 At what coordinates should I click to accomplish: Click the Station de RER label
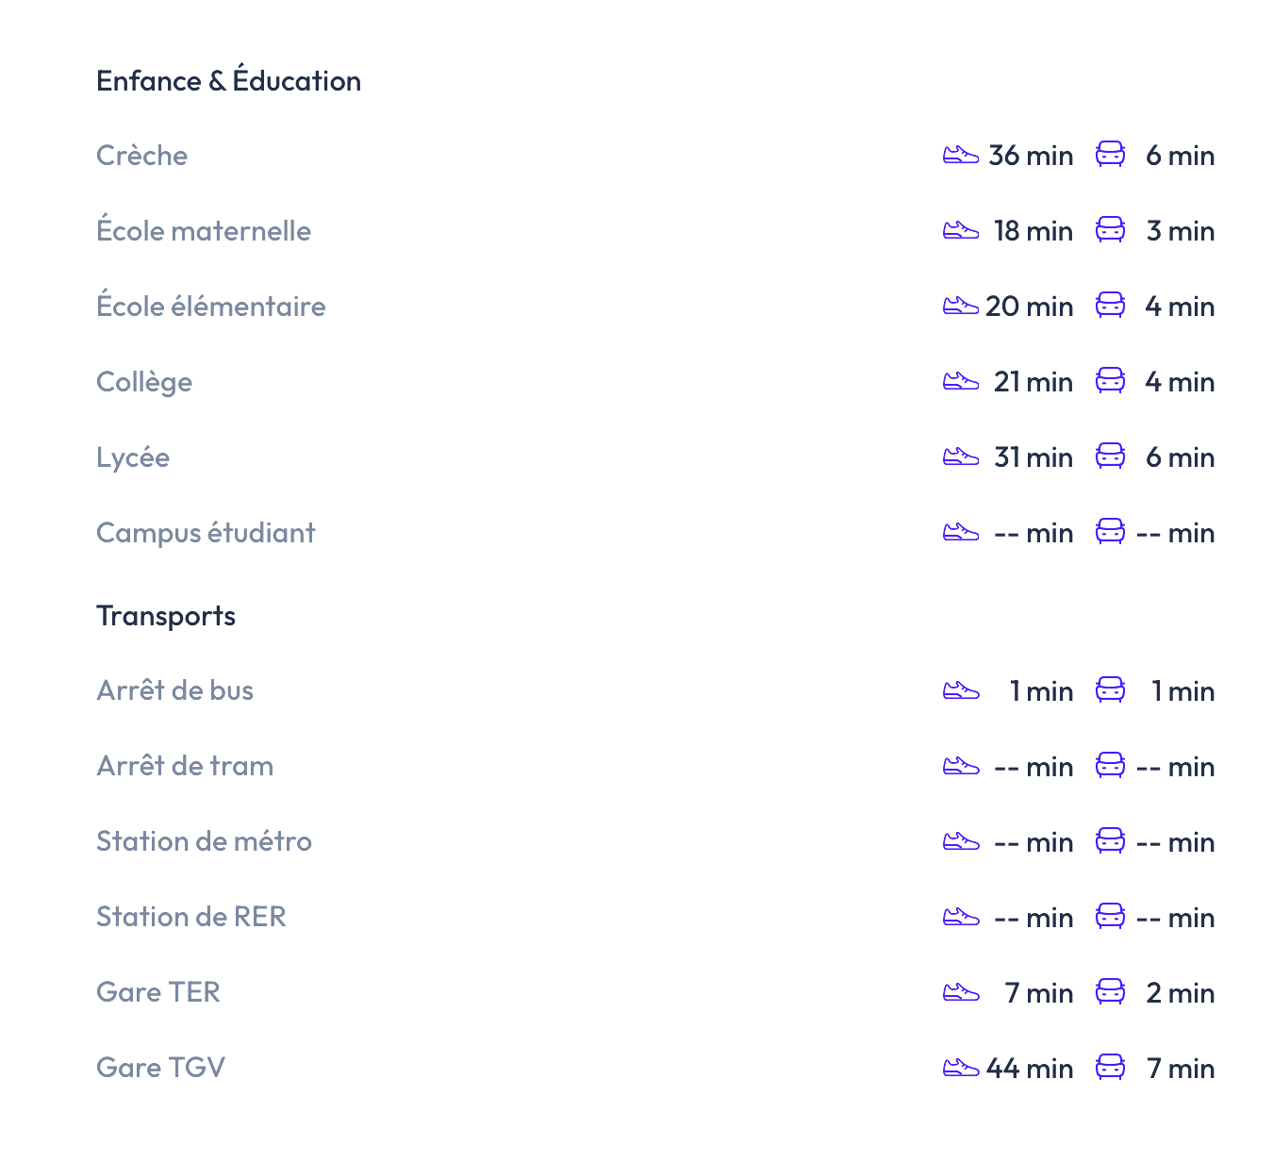pyautogui.click(x=190, y=917)
